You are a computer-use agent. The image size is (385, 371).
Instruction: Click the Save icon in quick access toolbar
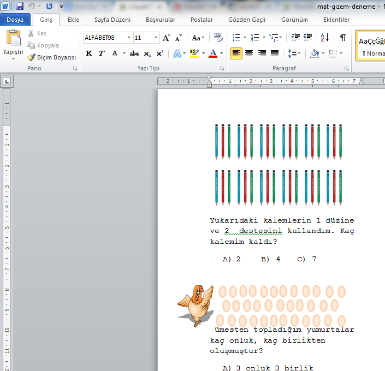click(20, 7)
